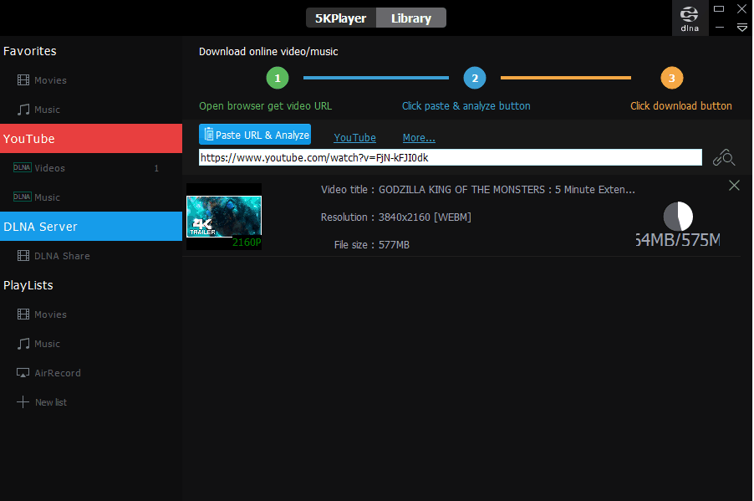Image resolution: width=754 pixels, height=501 pixels.
Task: Switch to the Library tab
Action: (411, 18)
